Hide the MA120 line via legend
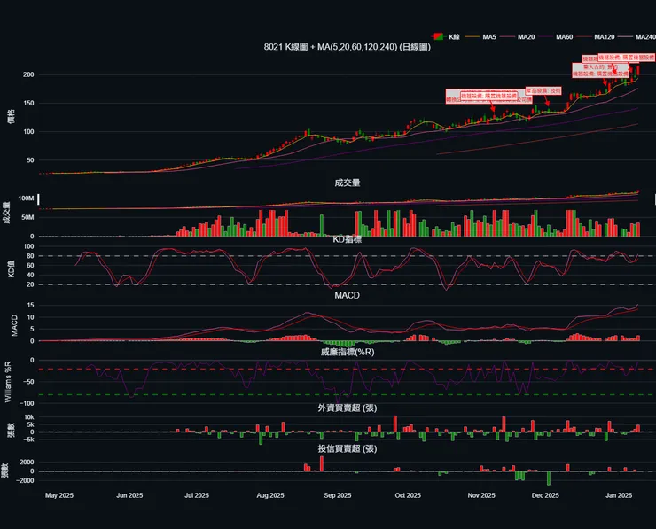656x529 pixels. point(596,37)
